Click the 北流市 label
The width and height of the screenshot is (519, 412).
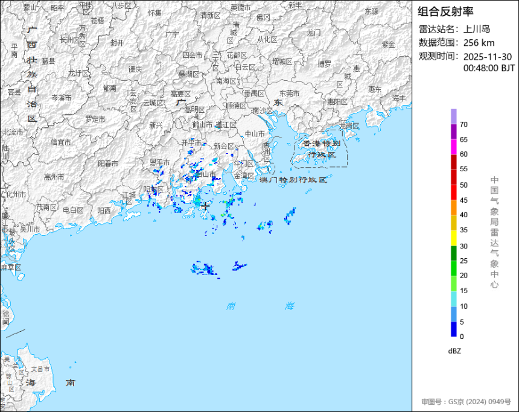(13, 132)
